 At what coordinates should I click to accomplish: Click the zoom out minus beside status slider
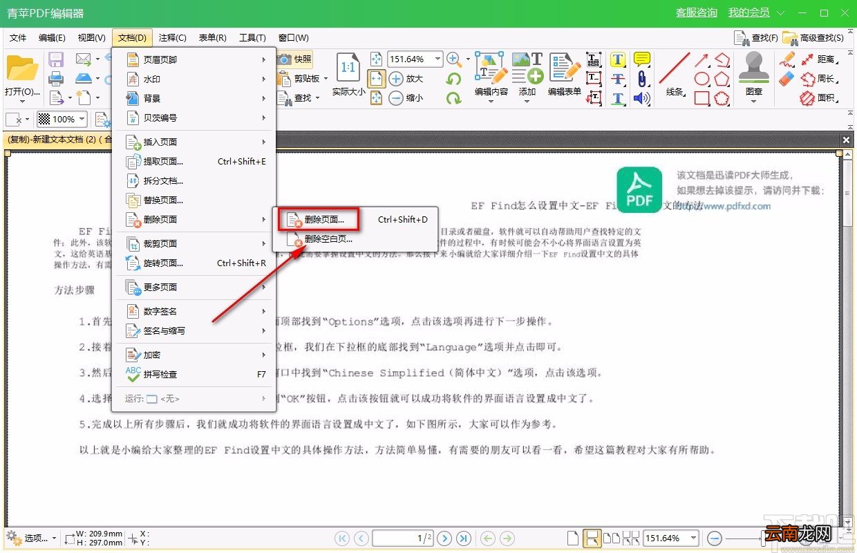(x=715, y=538)
